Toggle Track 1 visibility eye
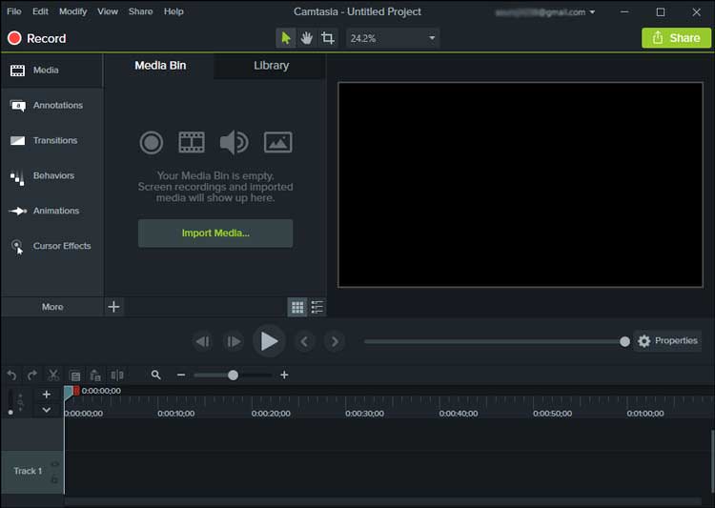 click(54, 464)
